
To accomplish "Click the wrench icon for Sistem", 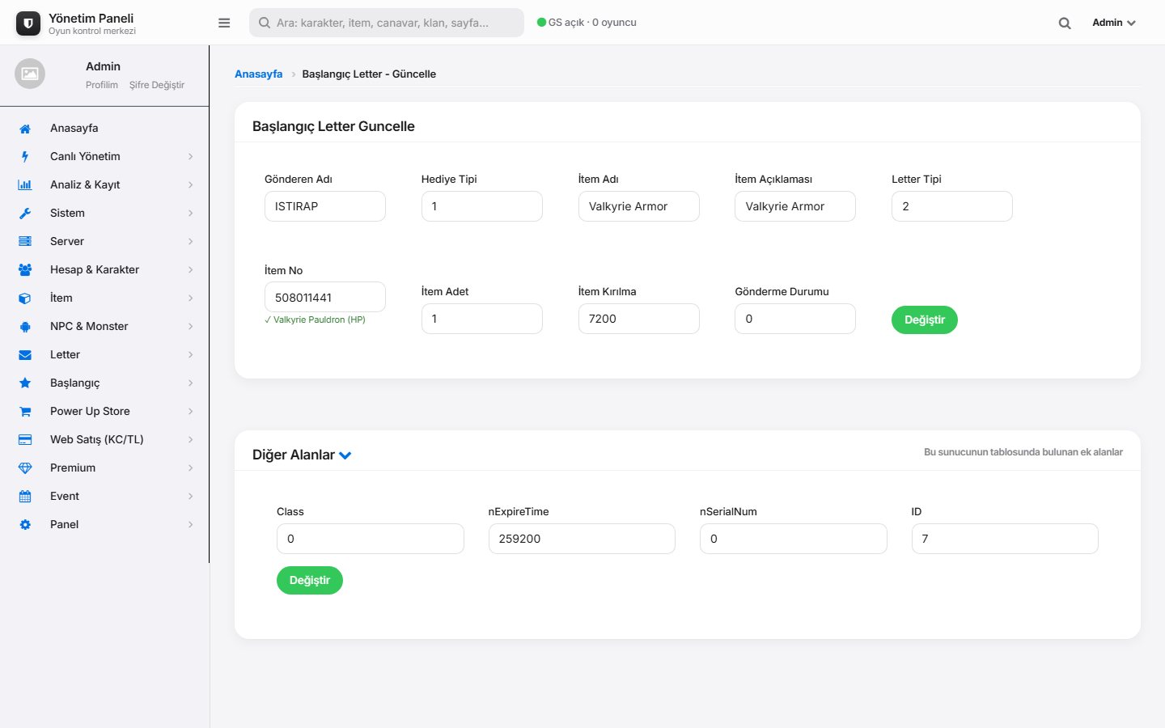I will [x=25, y=214].
